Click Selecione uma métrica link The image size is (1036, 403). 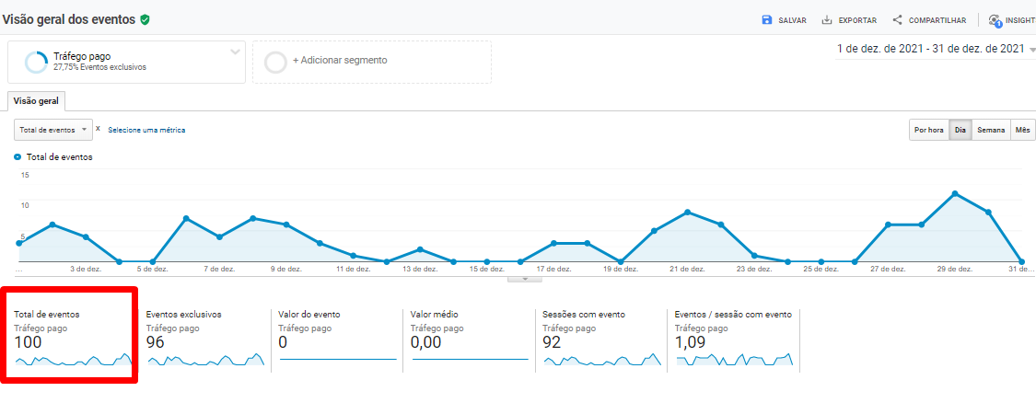[x=146, y=130]
